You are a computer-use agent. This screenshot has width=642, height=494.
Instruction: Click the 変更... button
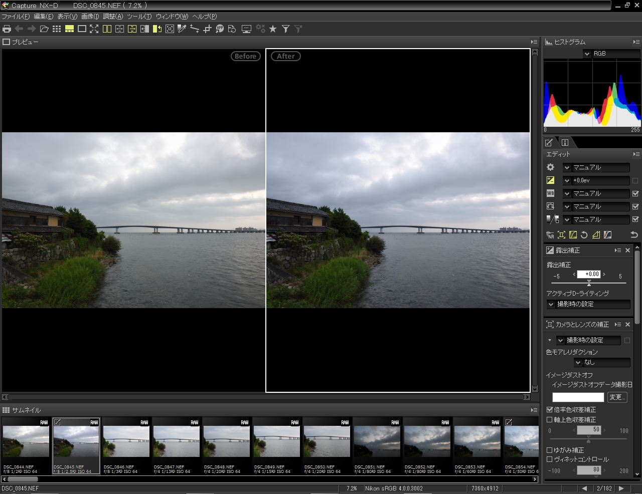(617, 397)
